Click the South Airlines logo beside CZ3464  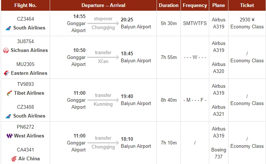(8, 28)
